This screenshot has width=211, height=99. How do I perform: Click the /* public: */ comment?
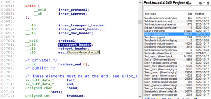[40, 68]
